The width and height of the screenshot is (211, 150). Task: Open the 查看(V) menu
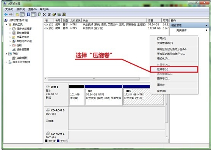pyautogui.click(x=33, y=9)
